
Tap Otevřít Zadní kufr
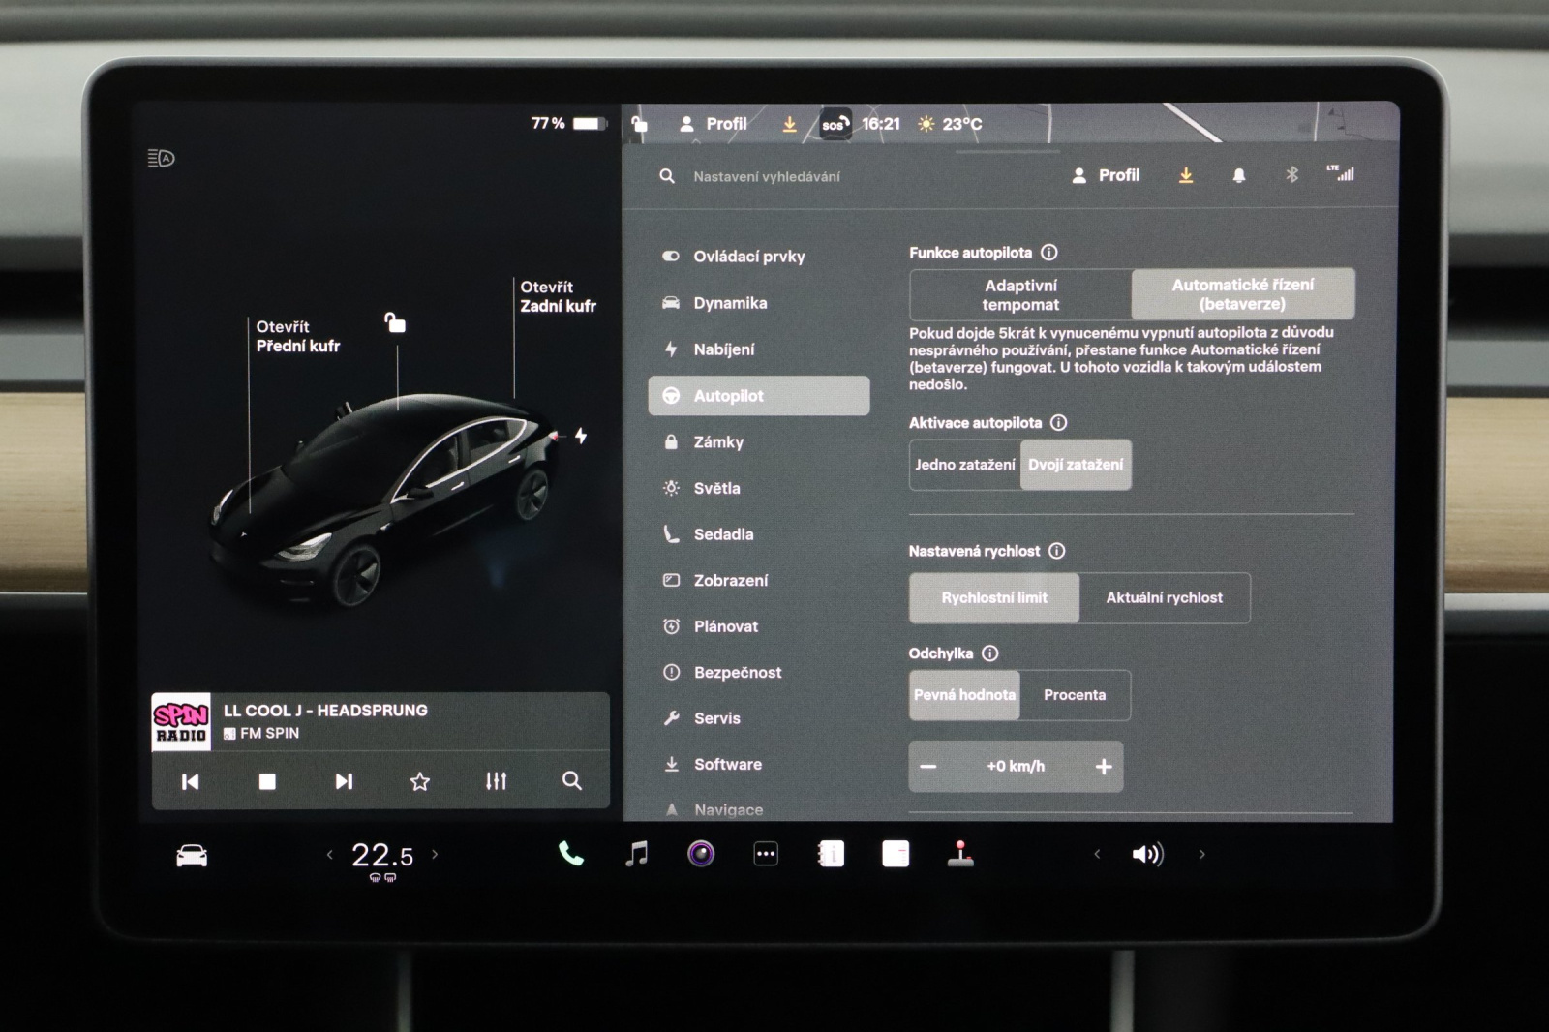point(558,296)
